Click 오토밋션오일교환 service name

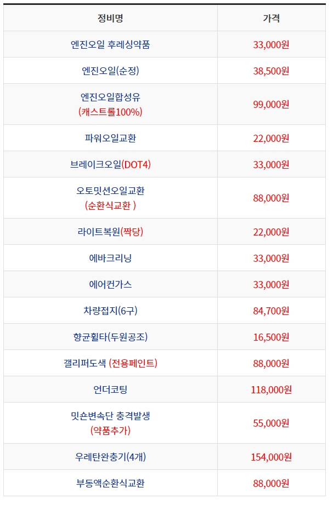pos(110,191)
